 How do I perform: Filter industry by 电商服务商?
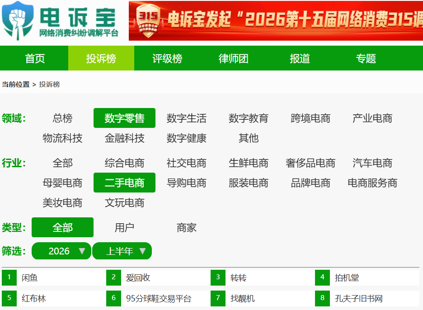click(372, 183)
